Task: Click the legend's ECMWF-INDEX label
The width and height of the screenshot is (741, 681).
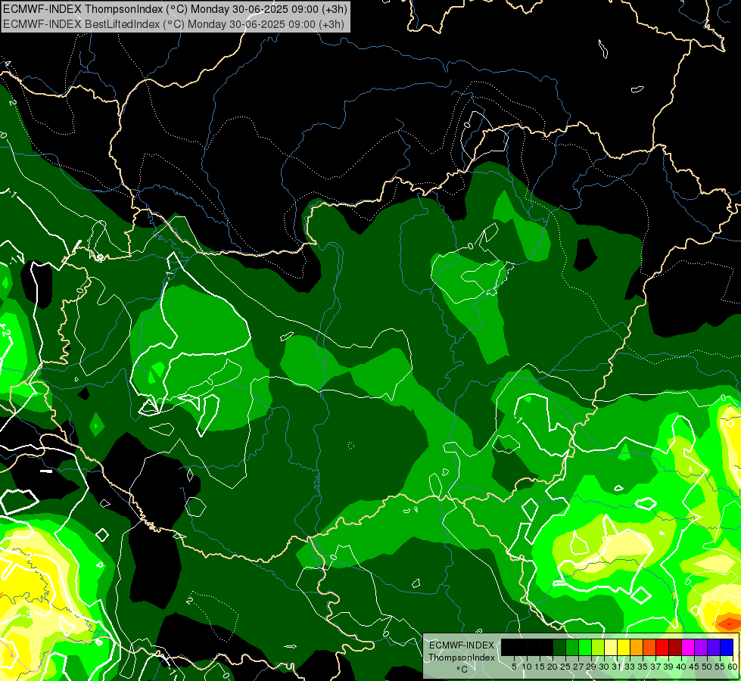Action: pyautogui.click(x=461, y=645)
